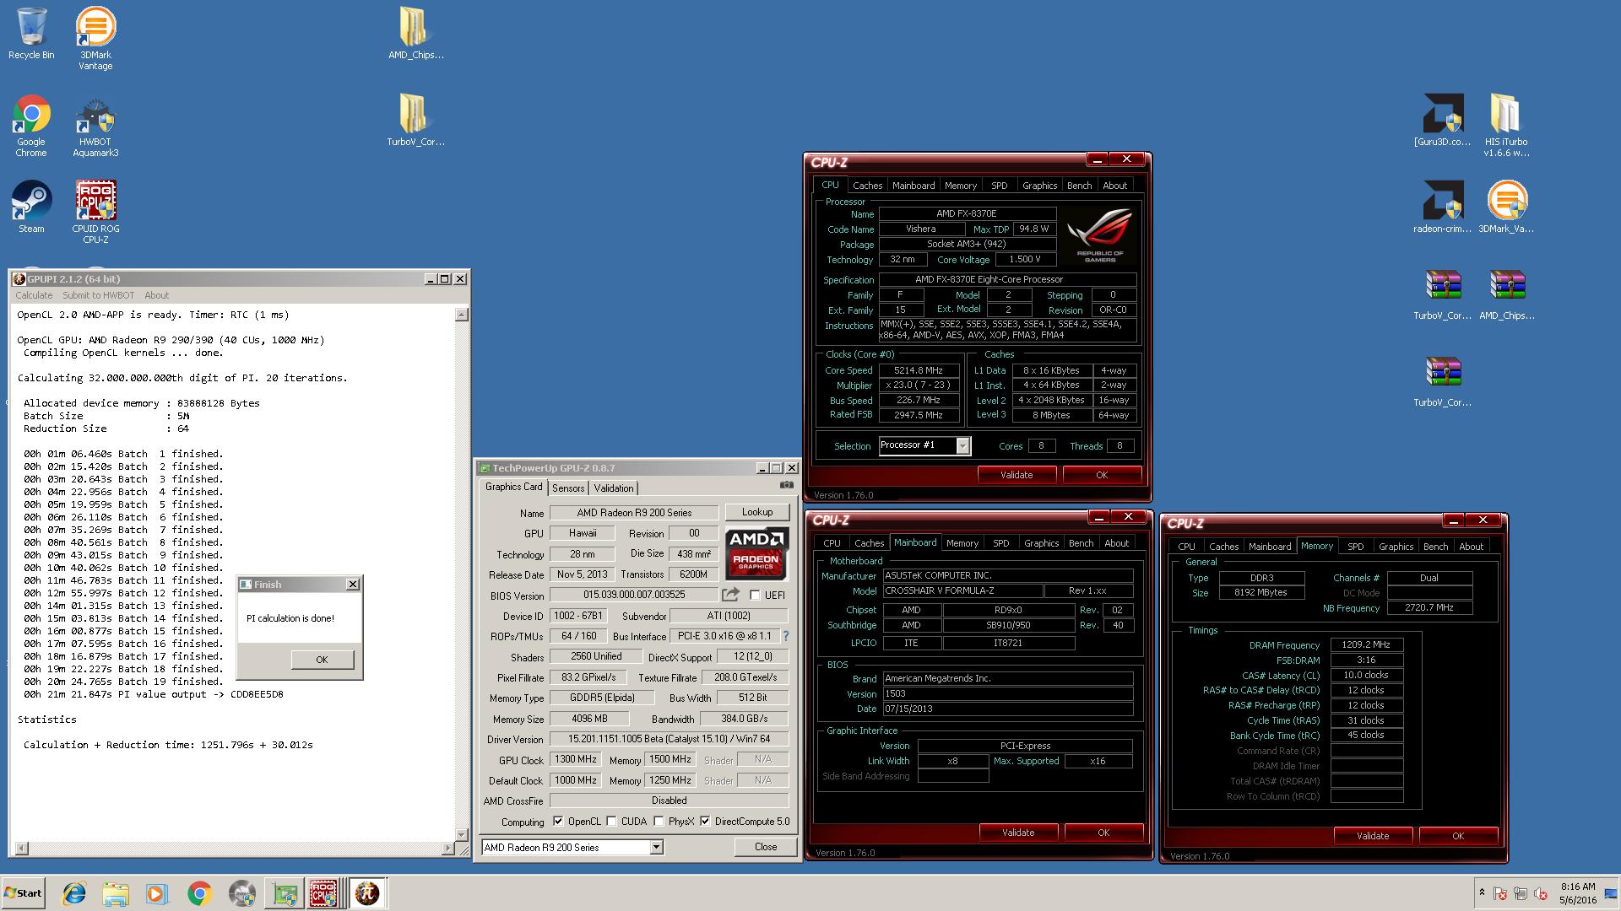Click the CROSSHAIR V FORMULA-Z model field

coord(962,591)
